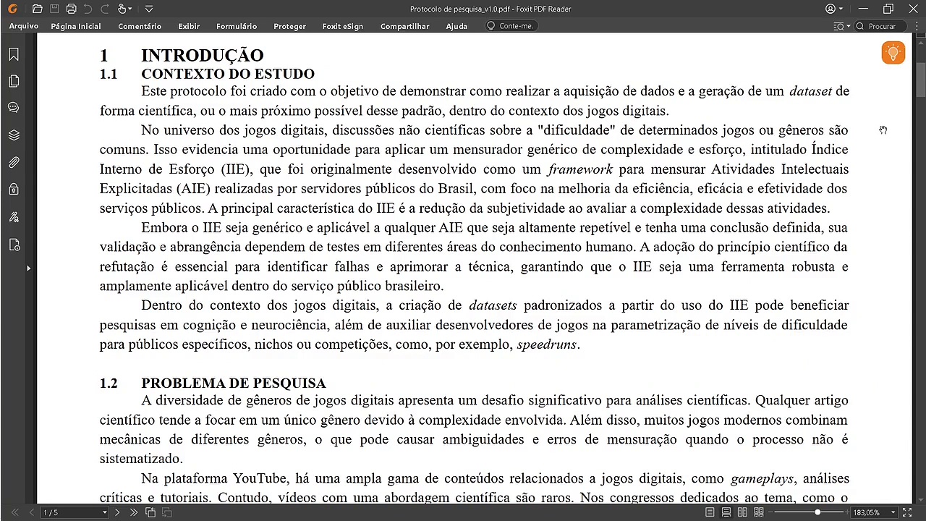Go to previous page arrow
Image resolution: width=926 pixels, height=521 pixels.
[x=31, y=512]
